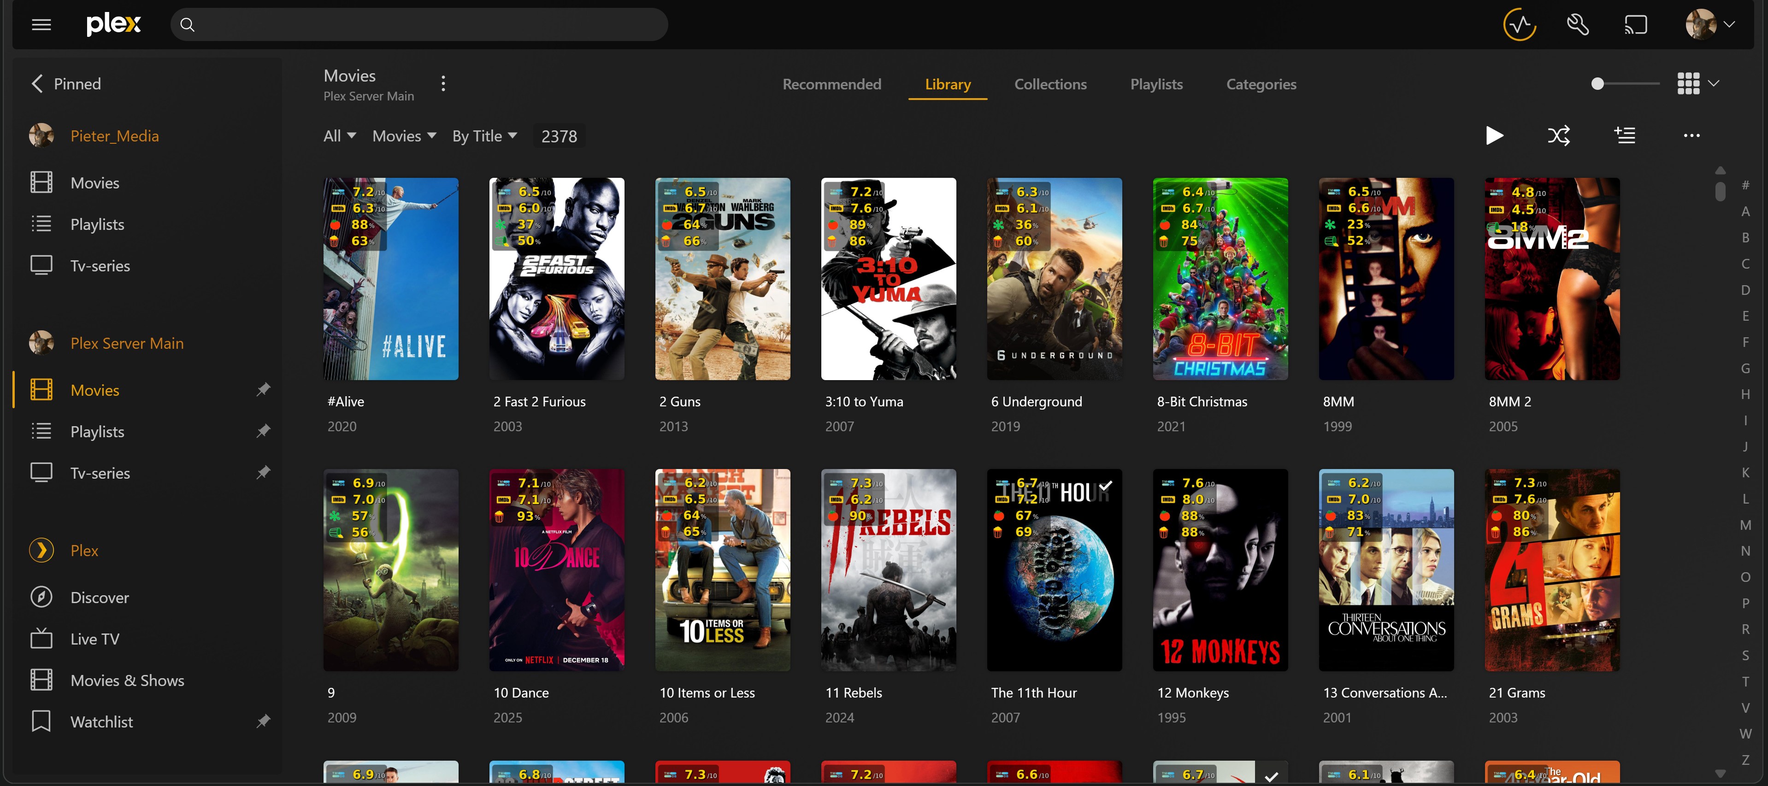Unpin the Watchlist from sidebar

[x=263, y=721]
